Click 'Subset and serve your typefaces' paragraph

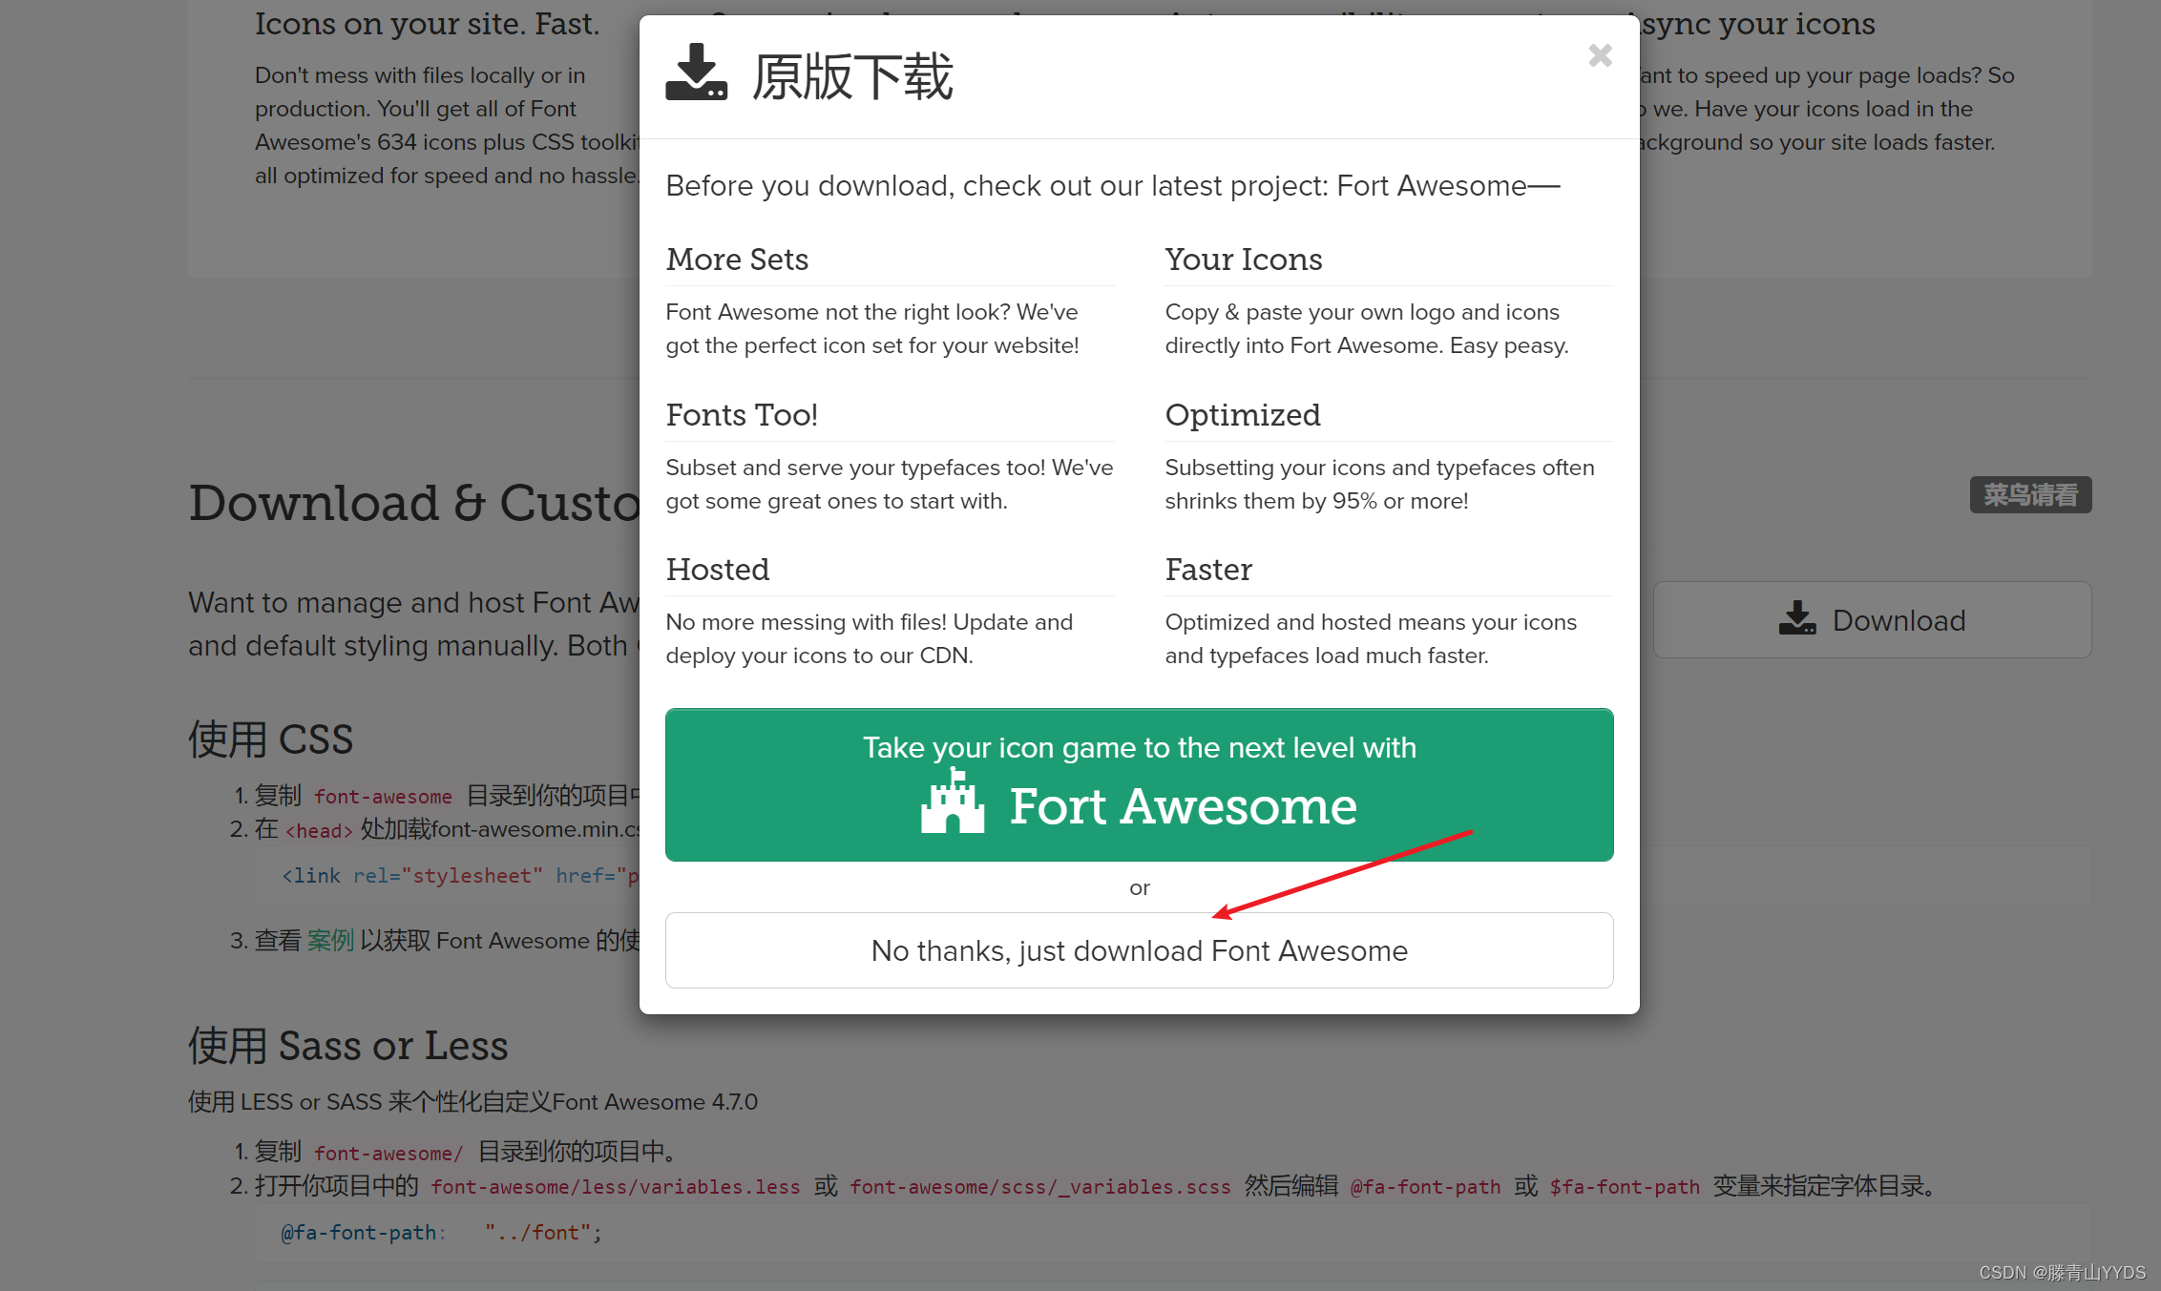(x=889, y=484)
